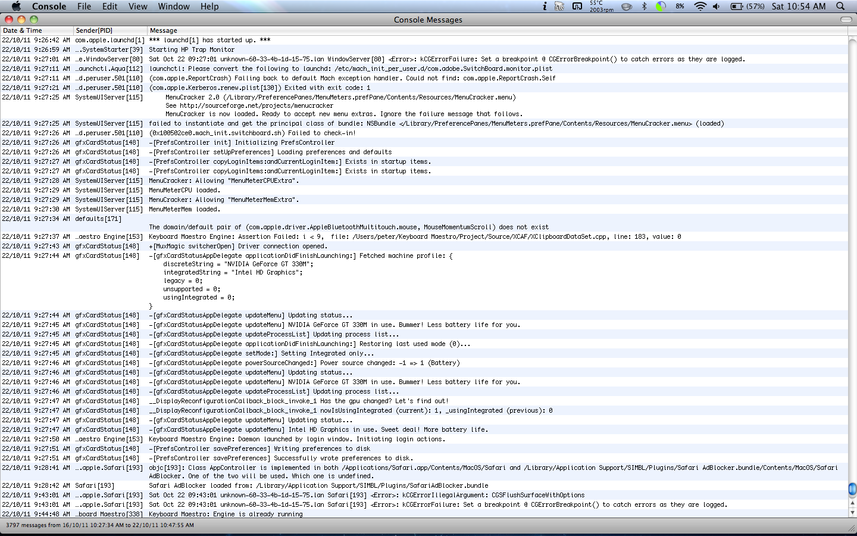Select 'Keyboard Maestro: Engine is already running' row
This screenshot has height=536, width=857.
pos(424,514)
